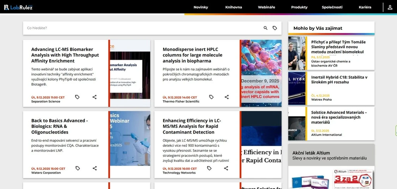Click date 'Út, 9.12.2025 11:00 CET'

point(48,97)
